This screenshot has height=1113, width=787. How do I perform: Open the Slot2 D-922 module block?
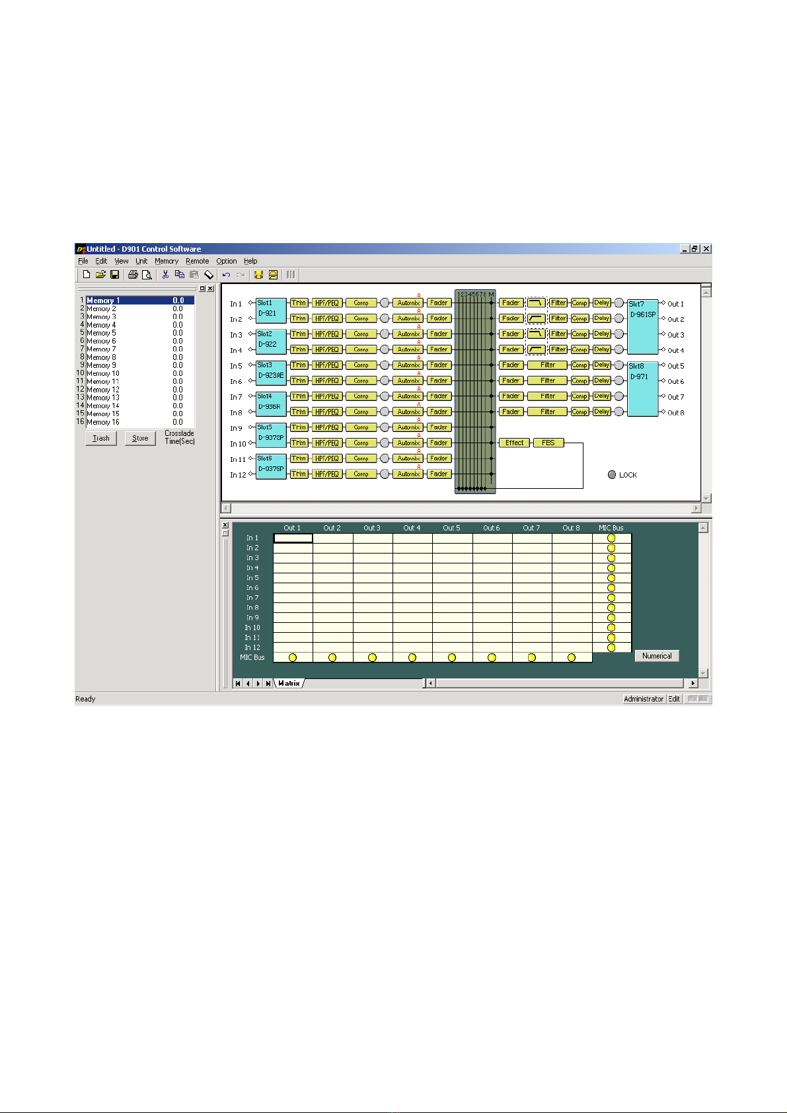click(271, 341)
